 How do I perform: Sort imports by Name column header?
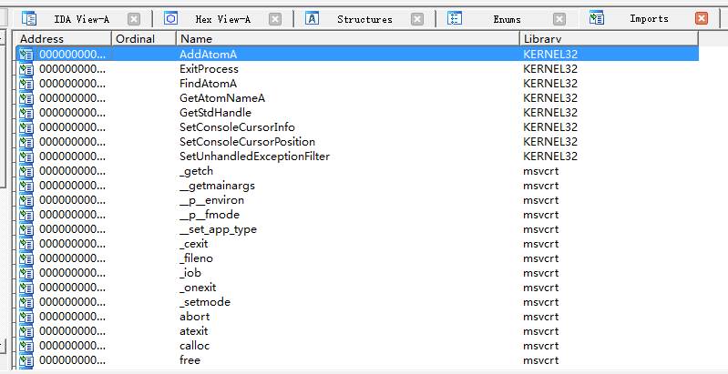coord(346,39)
